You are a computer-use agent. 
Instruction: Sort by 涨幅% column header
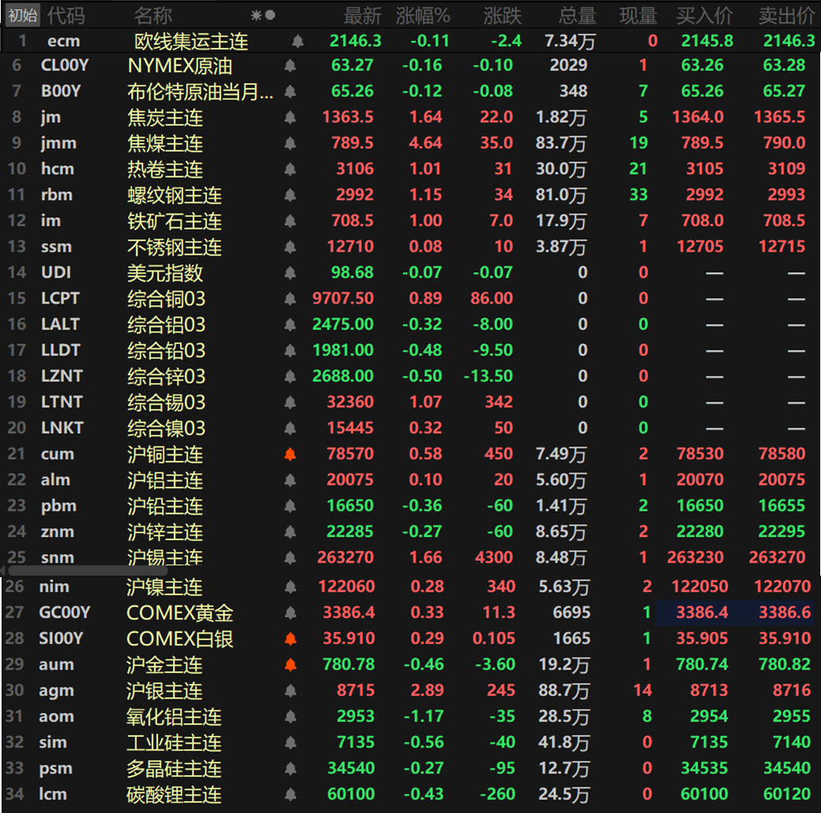point(423,16)
